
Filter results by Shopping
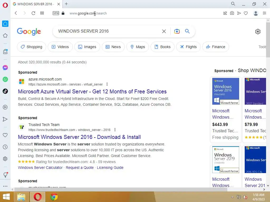click(32, 47)
